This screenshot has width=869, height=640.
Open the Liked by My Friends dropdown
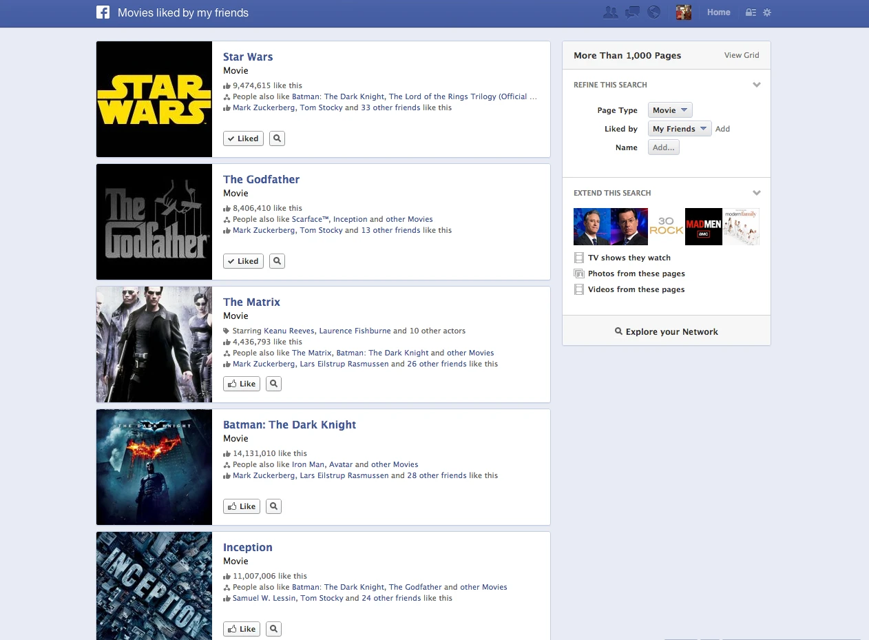[679, 128]
